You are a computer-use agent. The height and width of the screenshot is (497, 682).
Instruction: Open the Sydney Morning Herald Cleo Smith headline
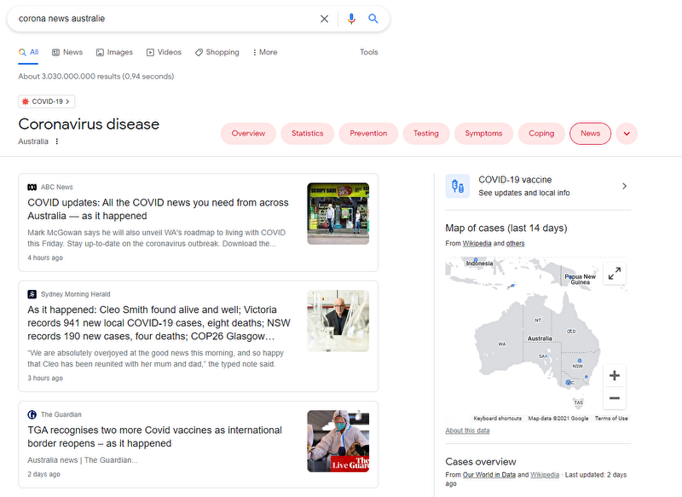pyautogui.click(x=159, y=323)
